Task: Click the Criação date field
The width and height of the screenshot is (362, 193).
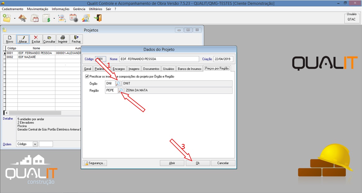Action: coord(223,59)
